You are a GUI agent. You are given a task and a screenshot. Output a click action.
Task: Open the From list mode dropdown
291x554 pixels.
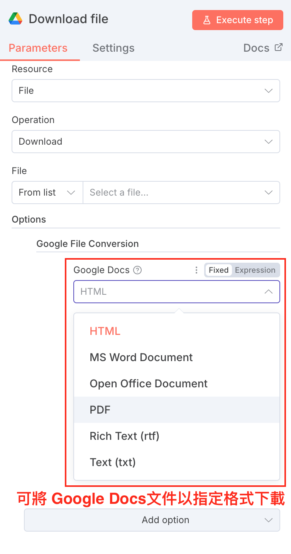point(47,193)
